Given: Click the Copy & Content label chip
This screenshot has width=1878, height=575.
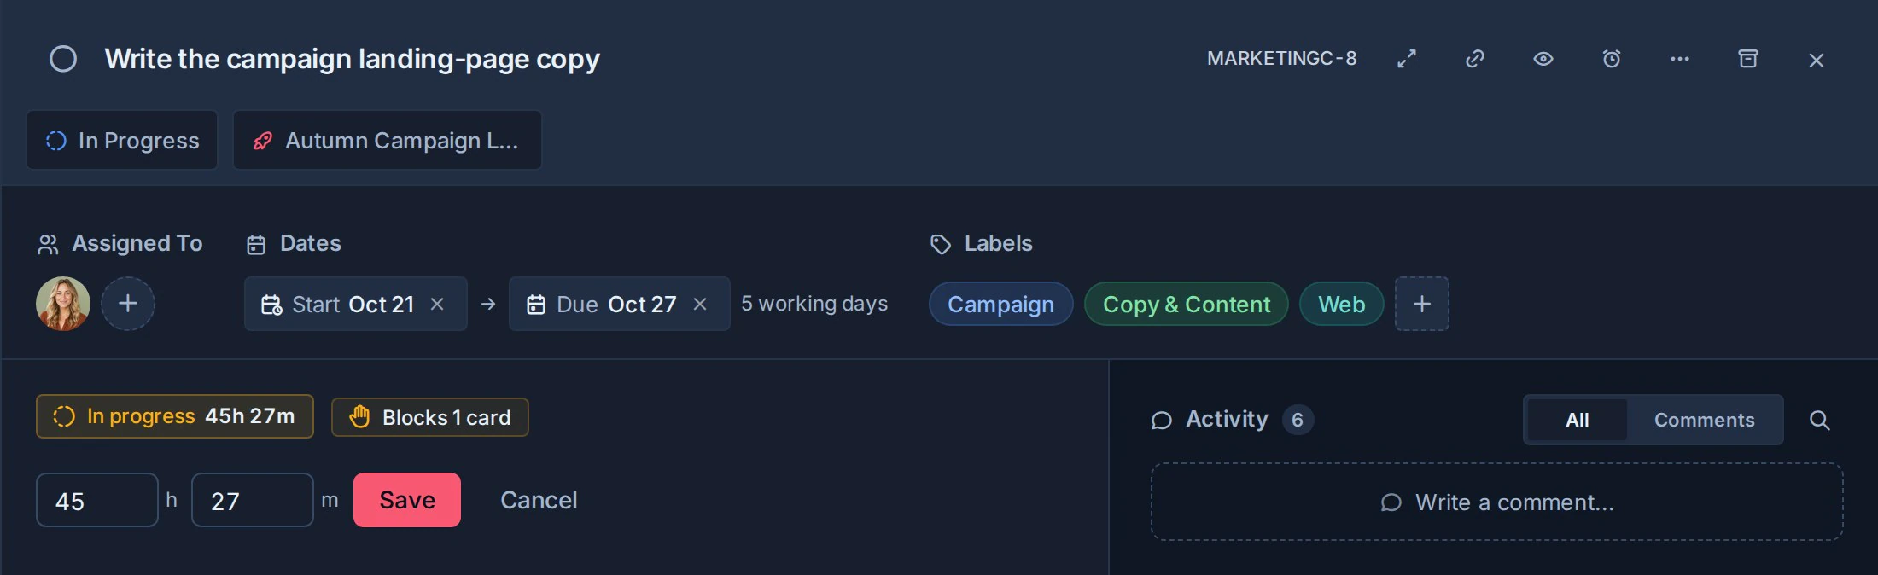Looking at the screenshot, I should pos(1187,304).
